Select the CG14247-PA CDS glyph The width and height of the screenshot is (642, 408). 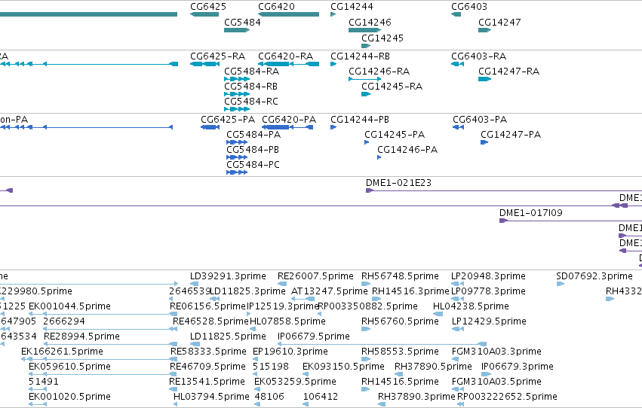(x=484, y=142)
